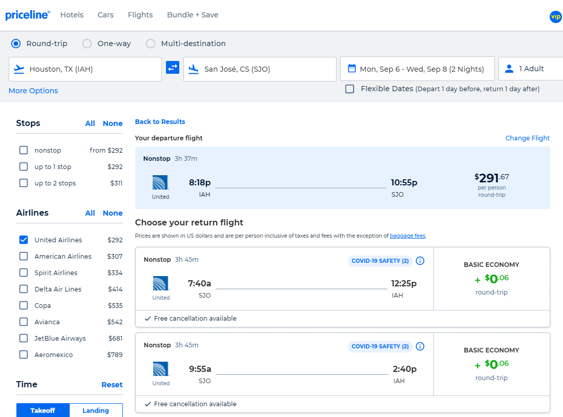The image size is (563, 417).
Task: Choose Basic Economy for 7:40a return flight
Action: (492, 278)
